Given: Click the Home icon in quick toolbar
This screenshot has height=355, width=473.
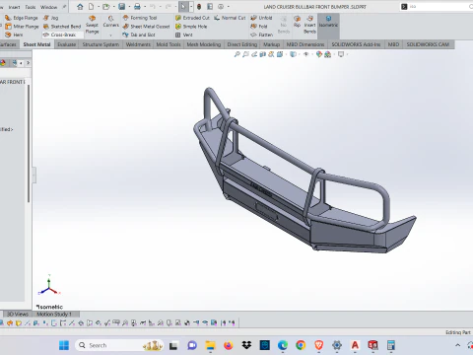Looking at the screenshot, I should 80,7.
